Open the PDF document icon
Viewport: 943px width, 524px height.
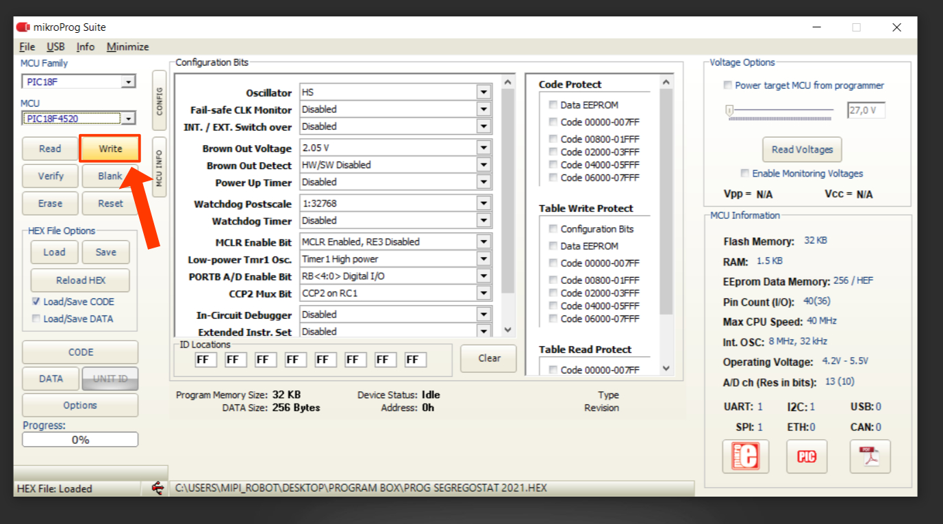(870, 456)
